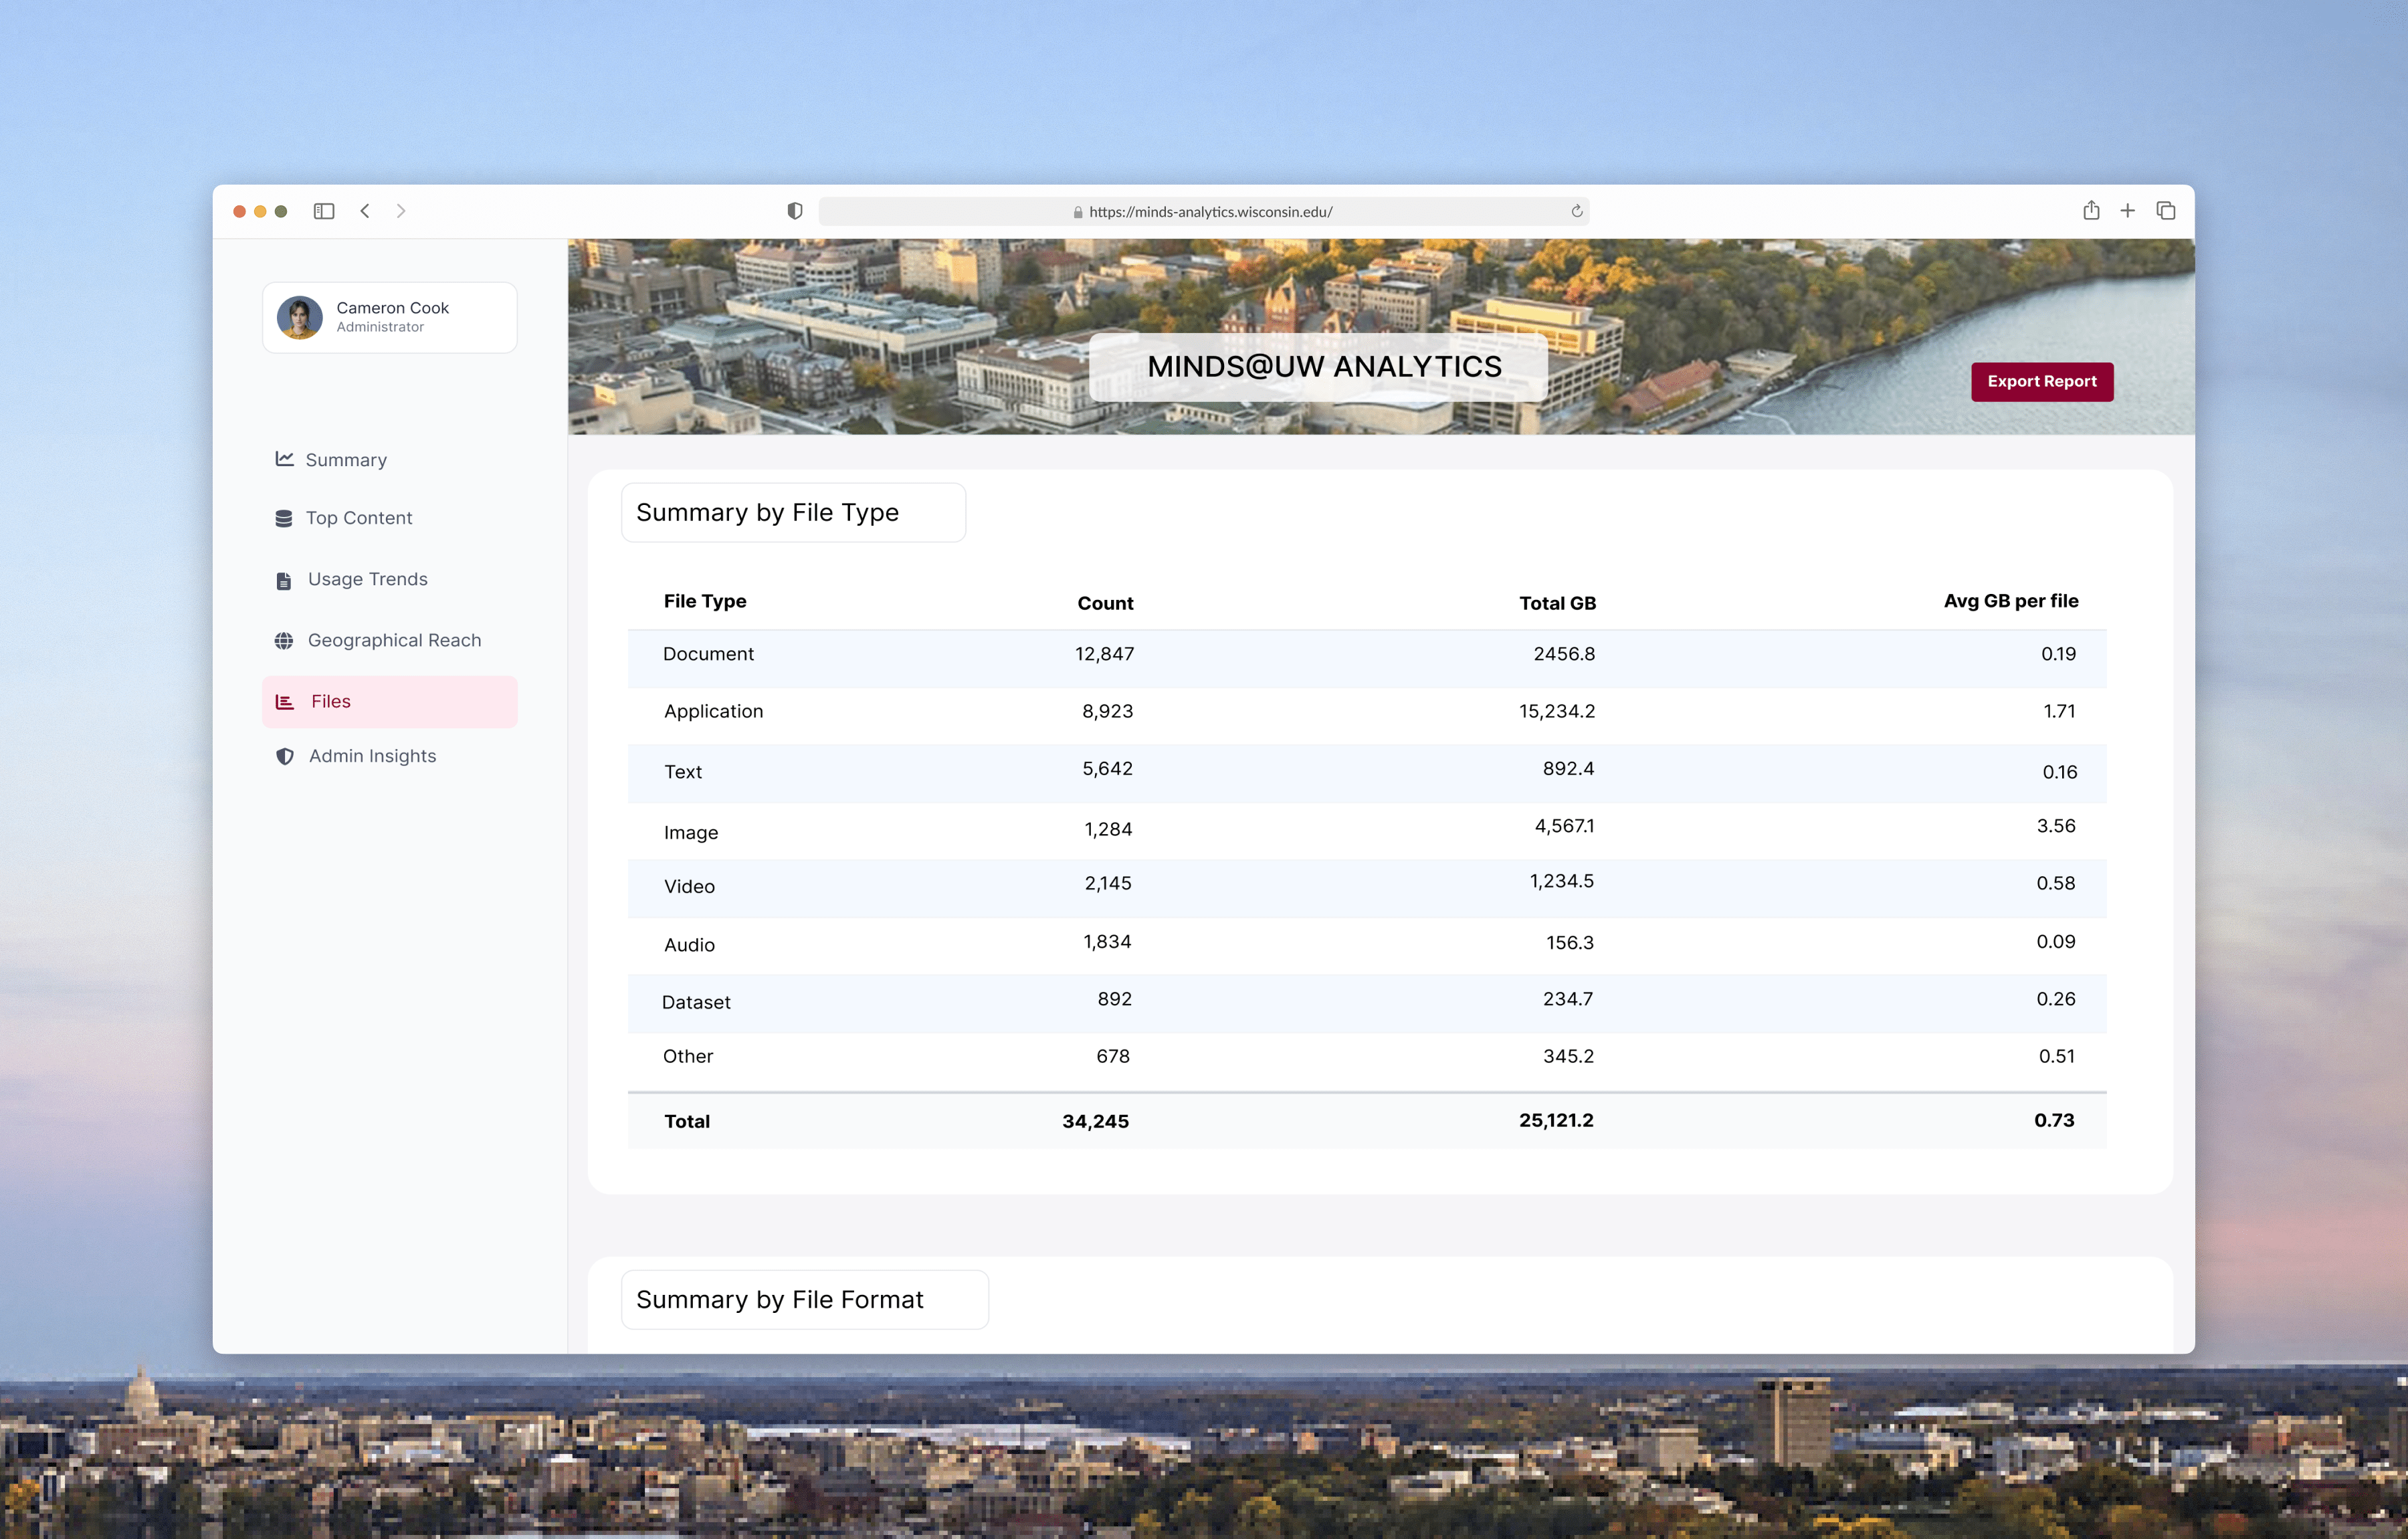Click the browser share icon
The image size is (2408, 1539).
click(2091, 210)
